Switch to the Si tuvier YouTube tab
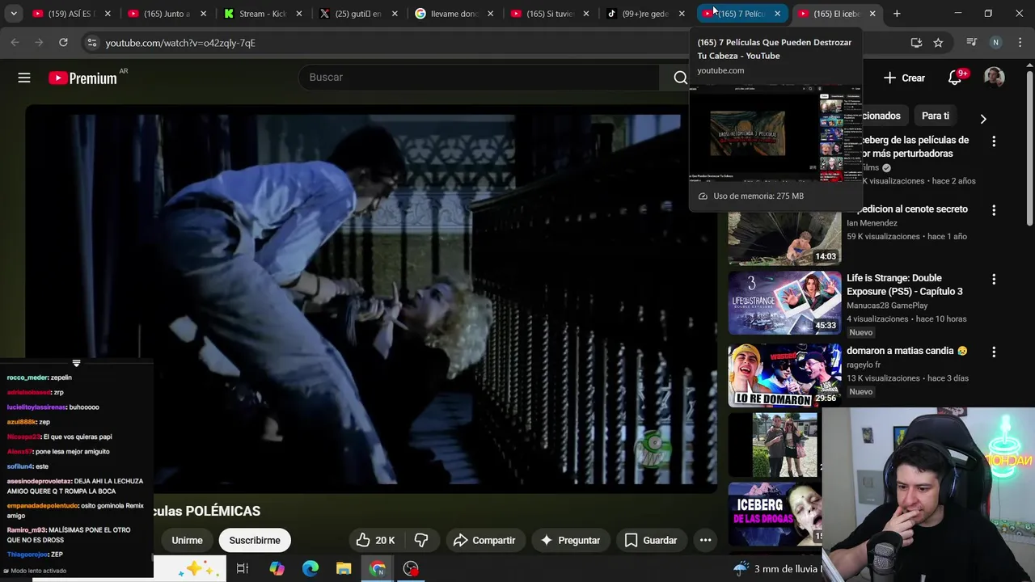1035x582 pixels. point(551,14)
